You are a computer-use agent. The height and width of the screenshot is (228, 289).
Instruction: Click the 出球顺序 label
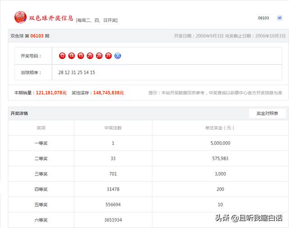tap(31, 73)
